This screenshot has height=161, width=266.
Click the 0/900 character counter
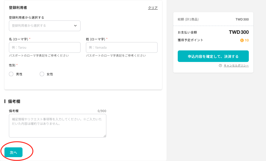(x=102, y=111)
